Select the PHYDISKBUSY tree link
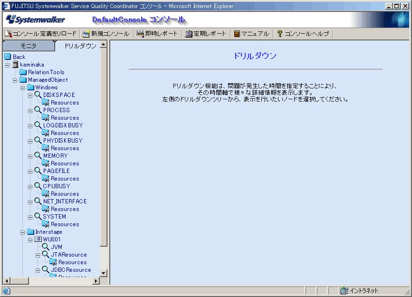The width and height of the screenshot is (412, 297). click(63, 140)
